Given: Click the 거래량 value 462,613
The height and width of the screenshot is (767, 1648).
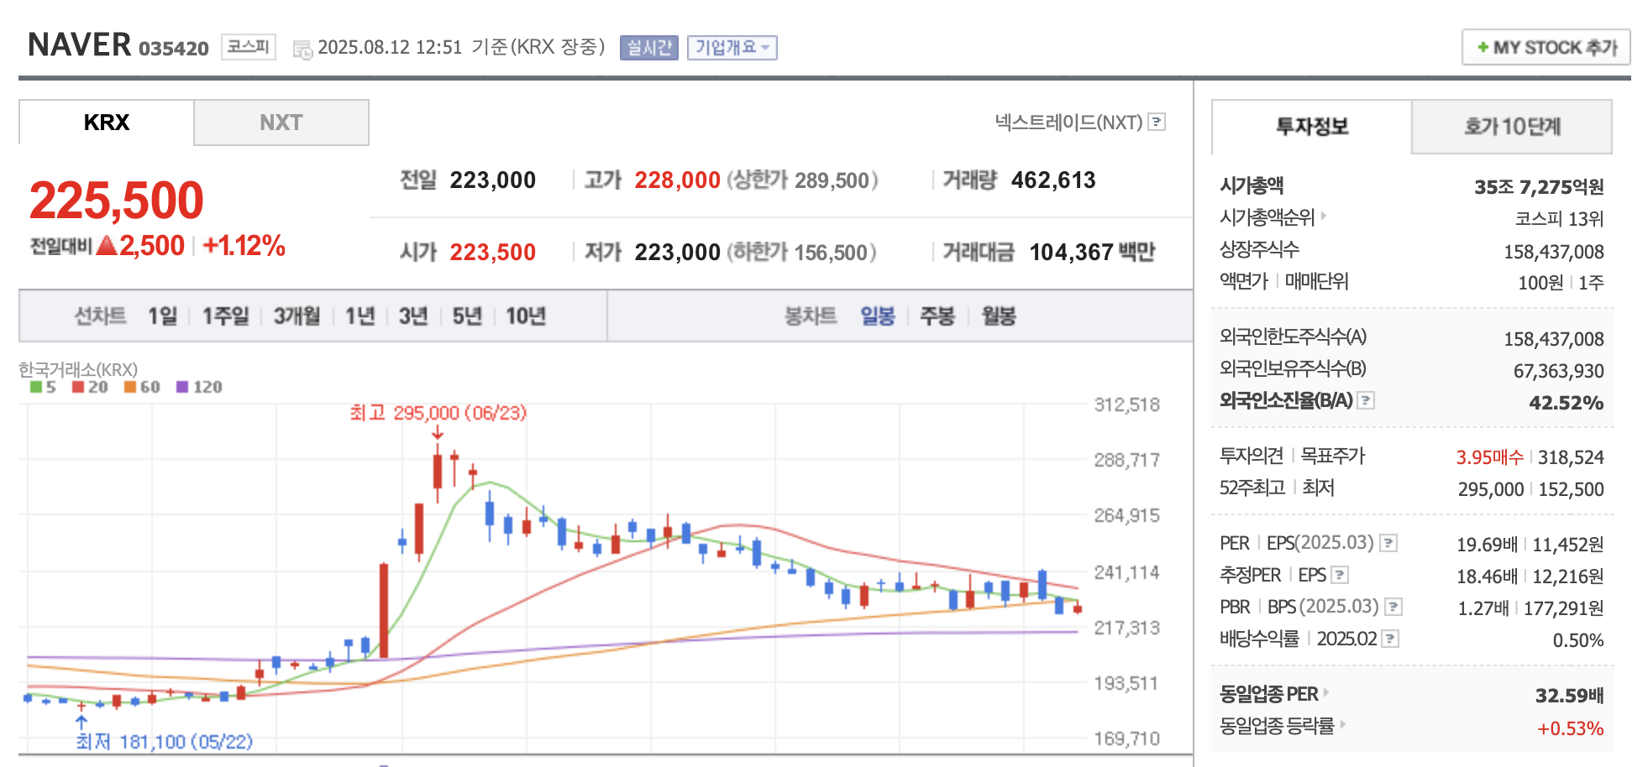Looking at the screenshot, I should (1053, 180).
